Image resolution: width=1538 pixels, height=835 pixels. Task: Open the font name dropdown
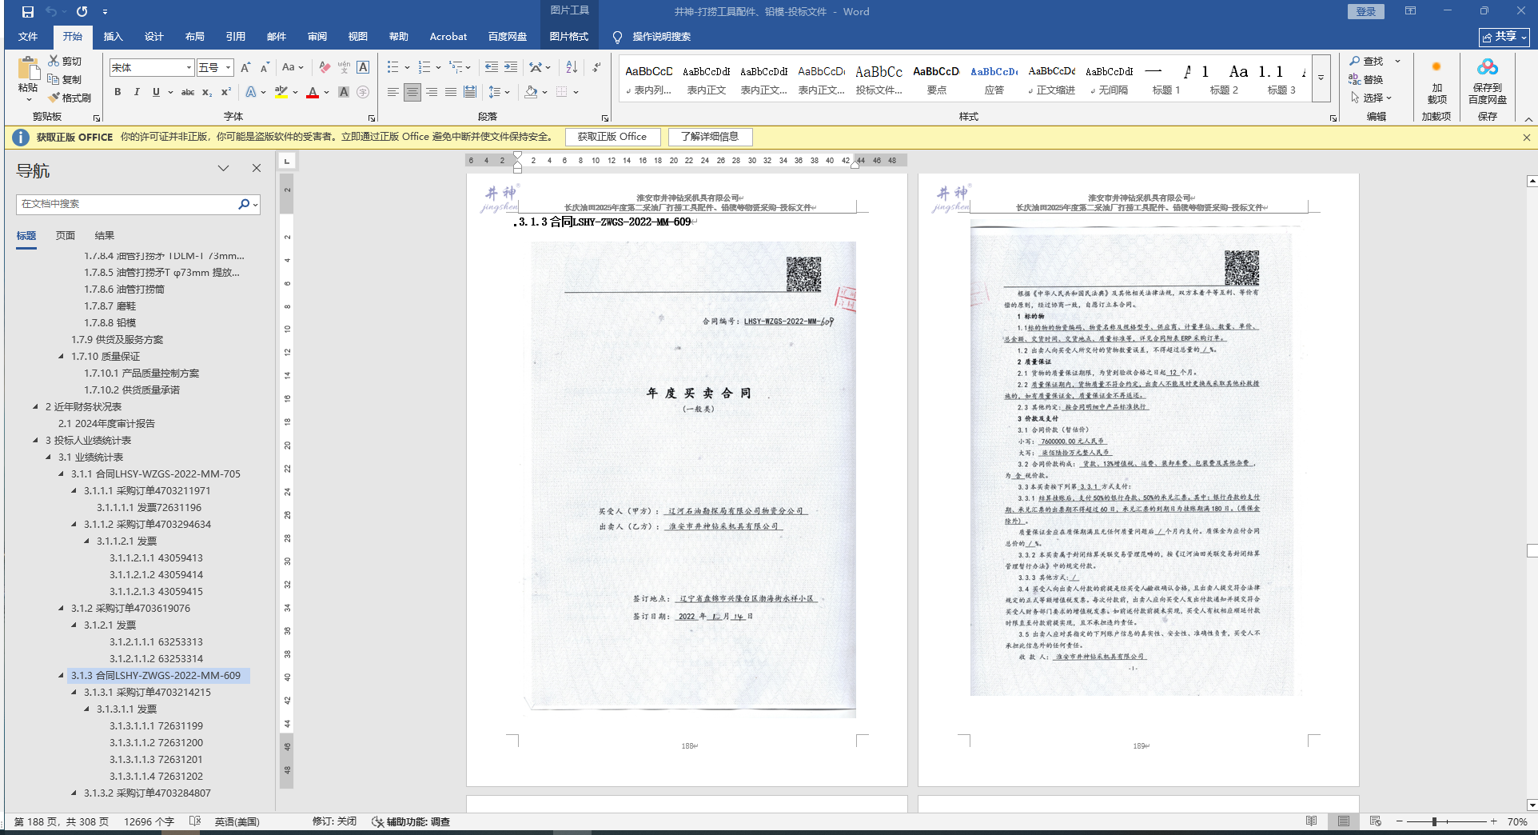(189, 68)
